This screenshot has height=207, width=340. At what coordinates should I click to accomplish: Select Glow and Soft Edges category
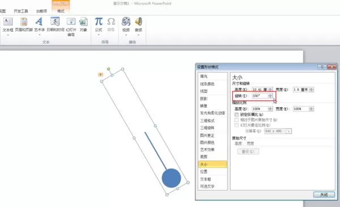tap(212, 113)
